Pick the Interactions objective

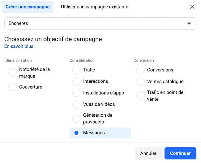point(76,81)
